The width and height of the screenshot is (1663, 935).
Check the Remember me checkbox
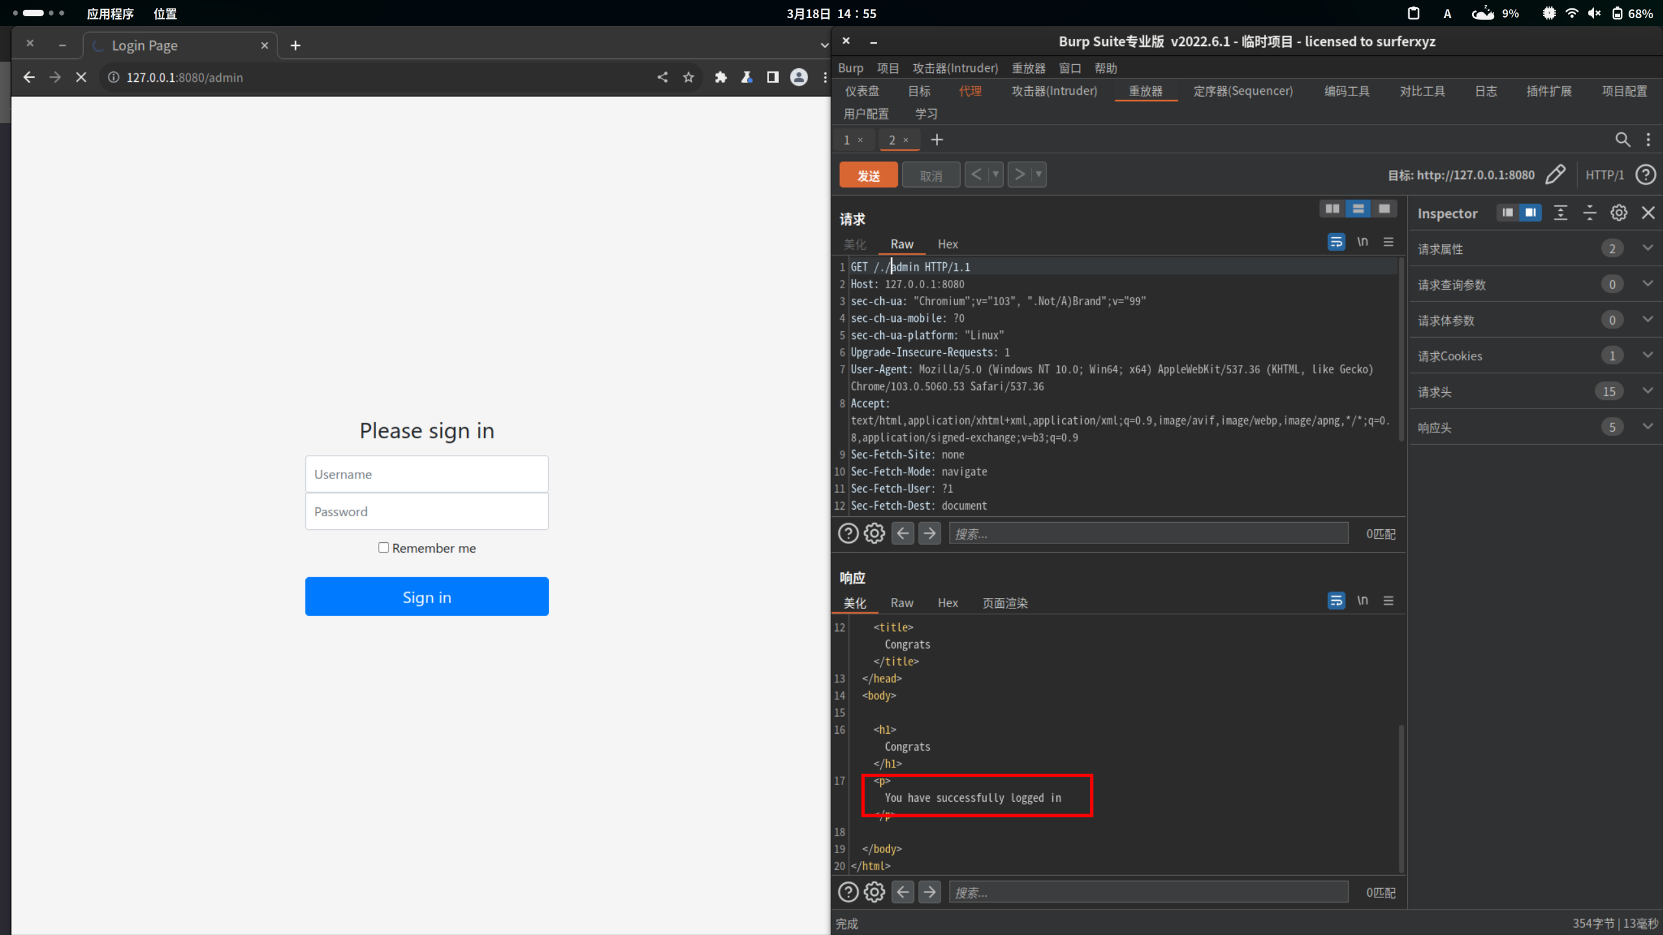(383, 547)
